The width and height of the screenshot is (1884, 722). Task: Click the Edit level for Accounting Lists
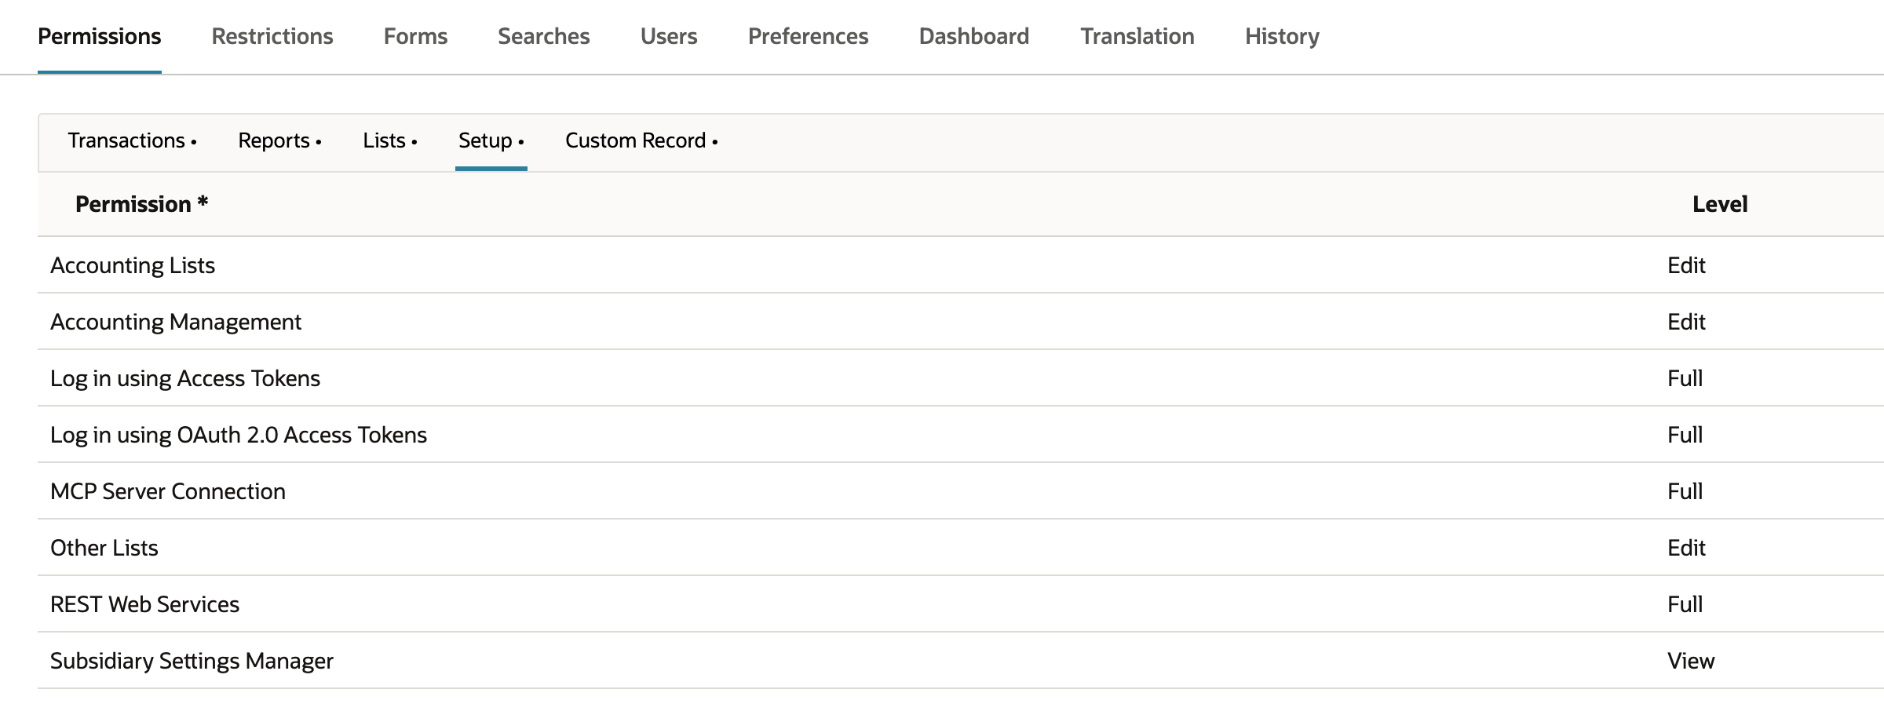(1686, 265)
